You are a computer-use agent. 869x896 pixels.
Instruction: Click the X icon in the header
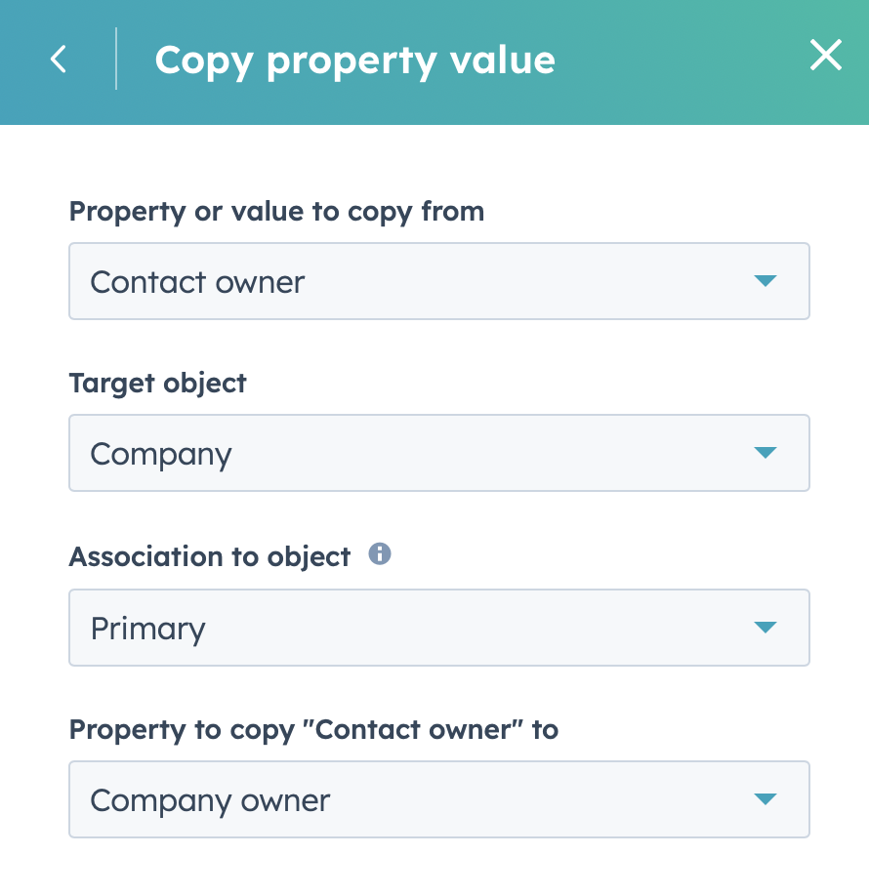[826, 56]
